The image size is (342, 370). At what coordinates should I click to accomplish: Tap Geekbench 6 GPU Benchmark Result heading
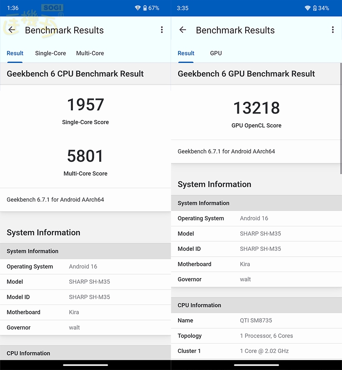[246, 74]
